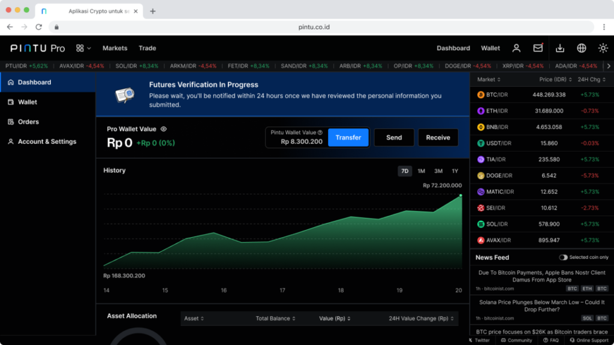Open Account & Settings in sidebar

(x=48, y=141)
